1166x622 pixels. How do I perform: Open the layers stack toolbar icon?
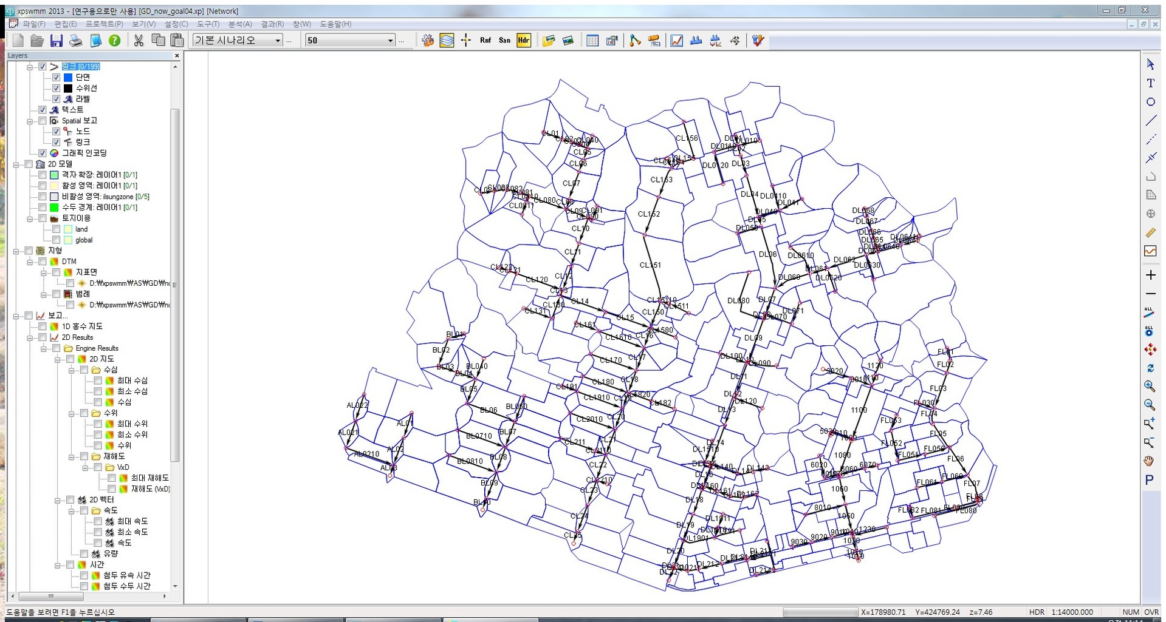click(447, 41)
